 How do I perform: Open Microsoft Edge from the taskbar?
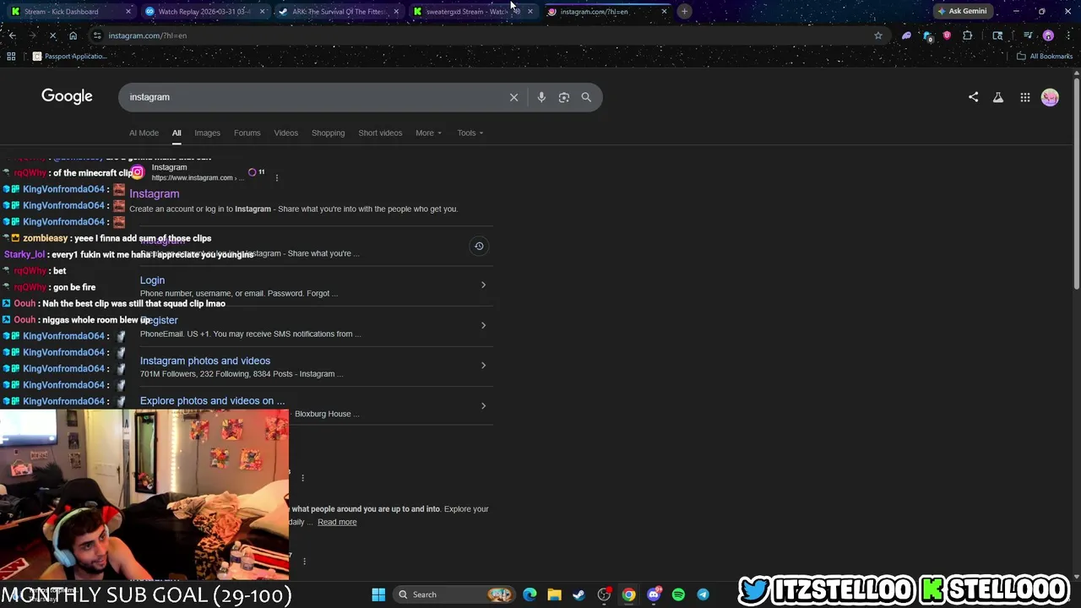[530, 594]
